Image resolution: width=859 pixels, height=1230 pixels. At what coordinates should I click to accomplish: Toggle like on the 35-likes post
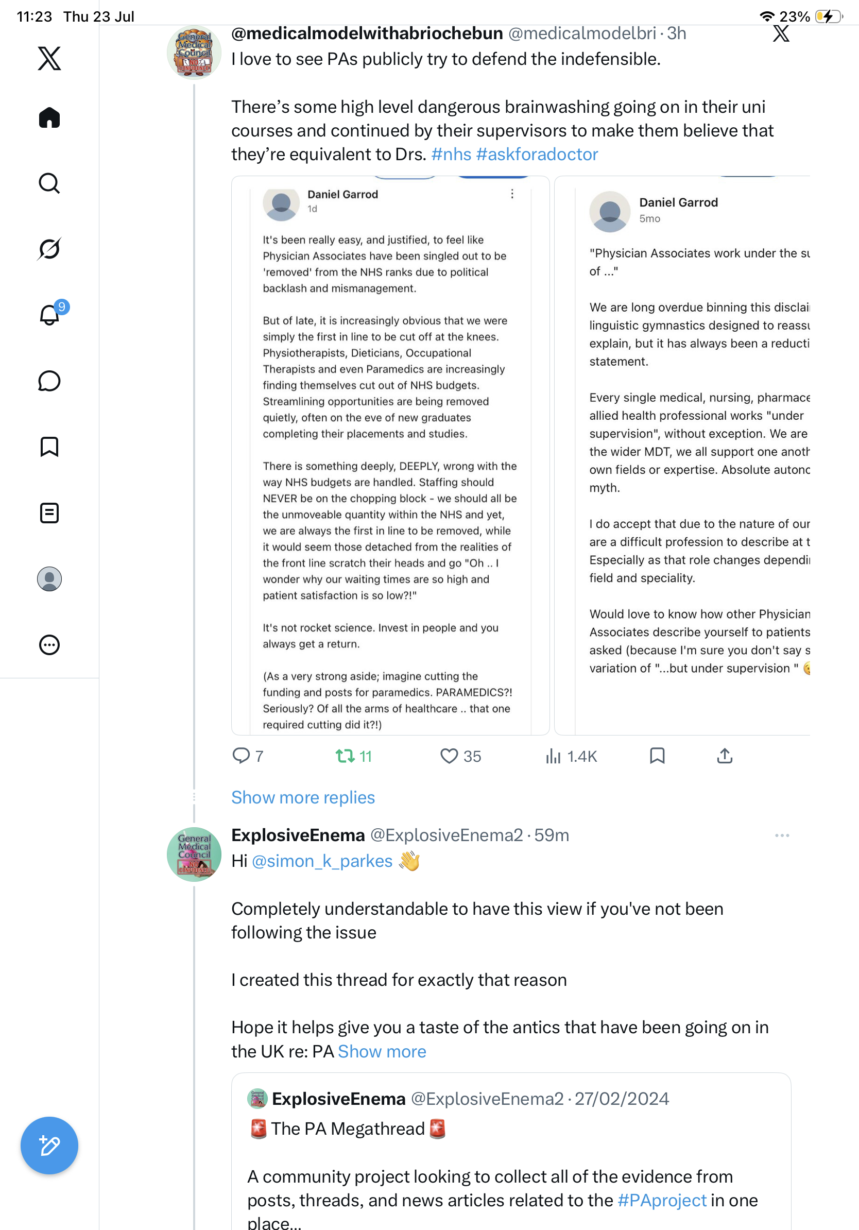[460, 756]
